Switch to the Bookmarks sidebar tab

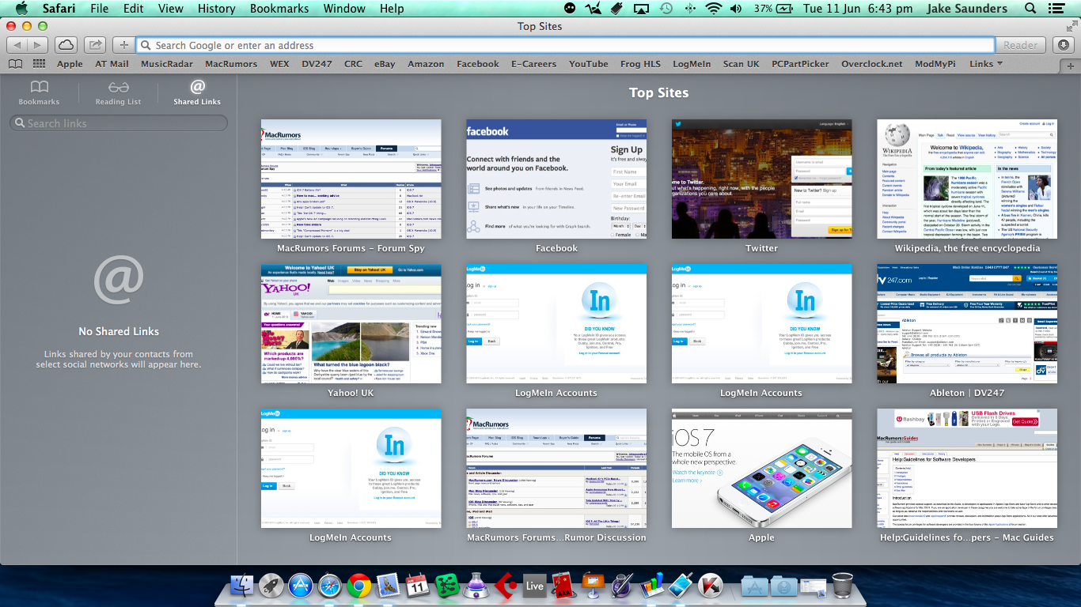pos(39,92)
